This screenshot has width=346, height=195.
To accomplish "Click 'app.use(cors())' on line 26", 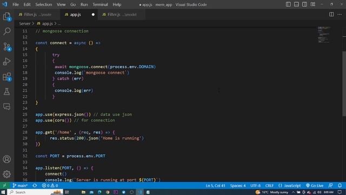I will (x=54, y=120).
